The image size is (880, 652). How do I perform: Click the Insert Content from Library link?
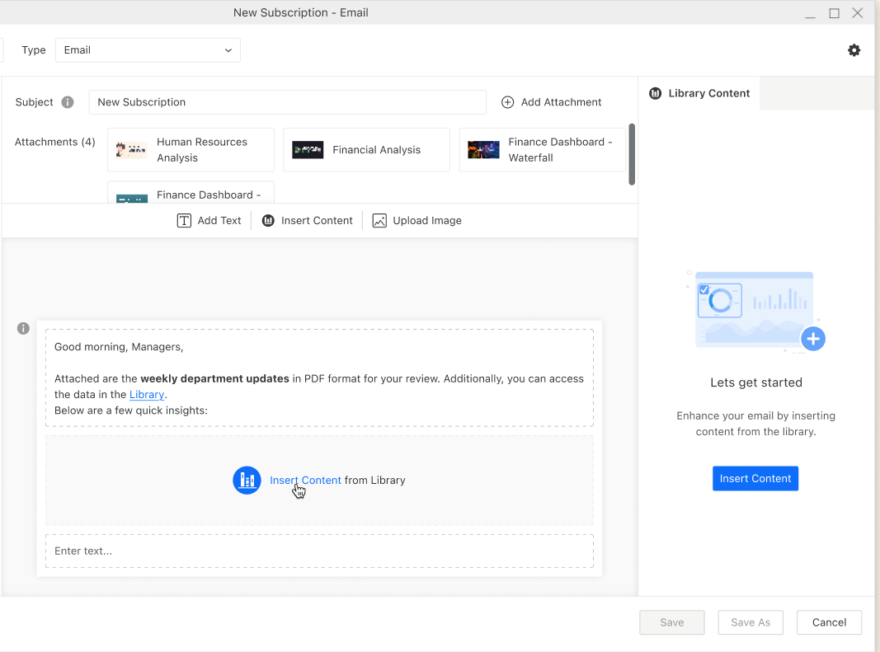305,480
